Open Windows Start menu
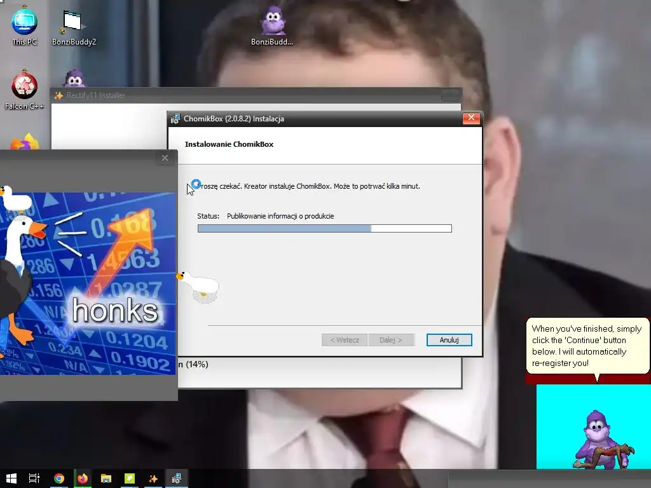Image resolution: width=651 pixels, height=488 pixels. tap(11, 478)
